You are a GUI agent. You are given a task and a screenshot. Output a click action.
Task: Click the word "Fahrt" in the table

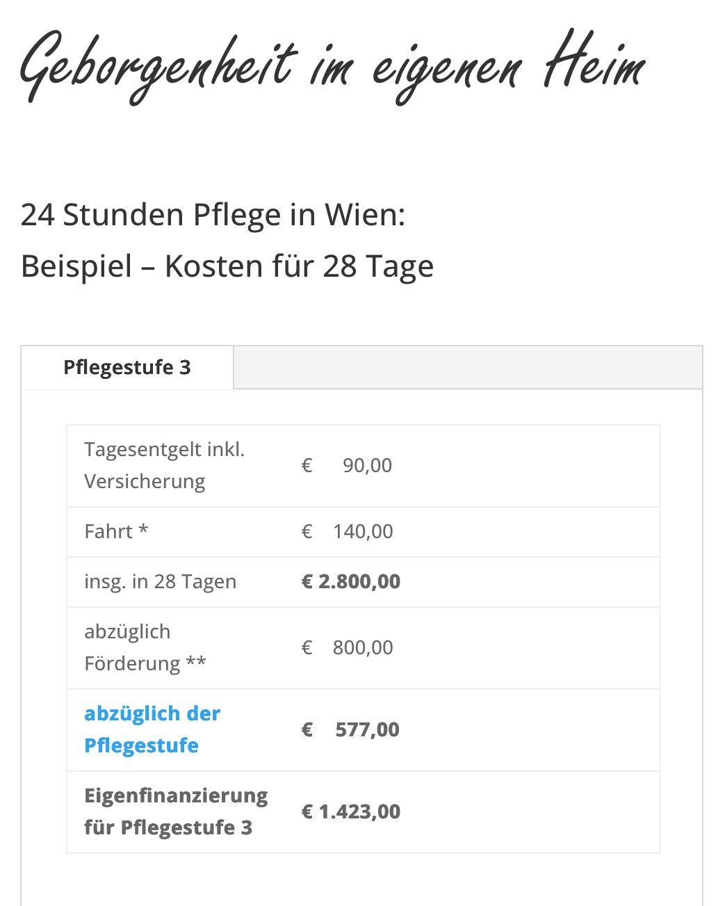(x=108, y=532)
